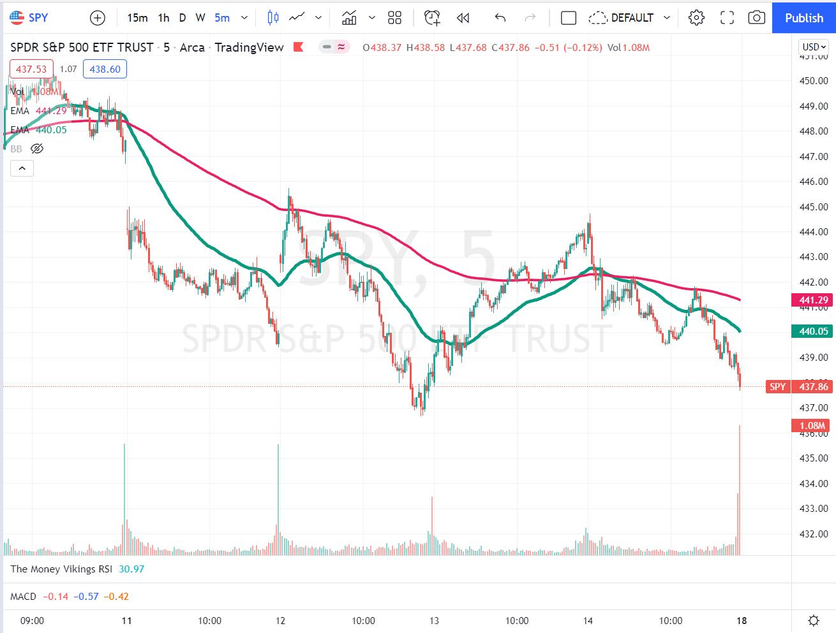Click the SPY 437.86 last price label

point(799,386)
